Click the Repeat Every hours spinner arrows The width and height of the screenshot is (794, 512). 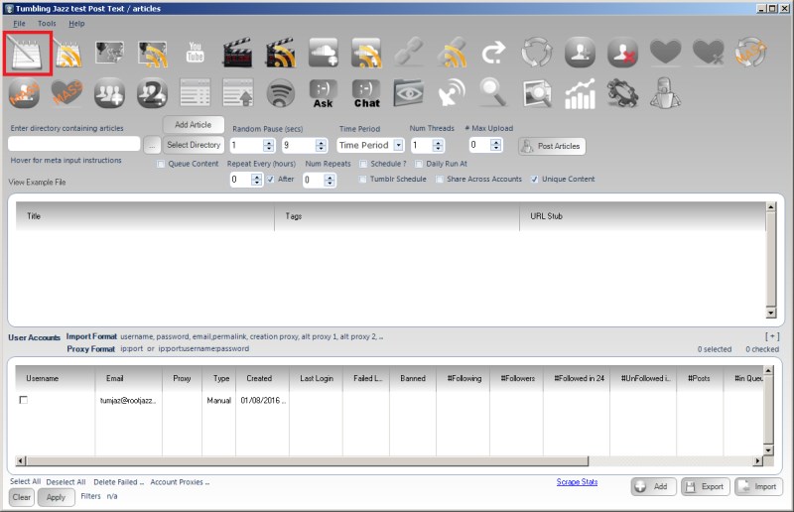coord(257,180)
